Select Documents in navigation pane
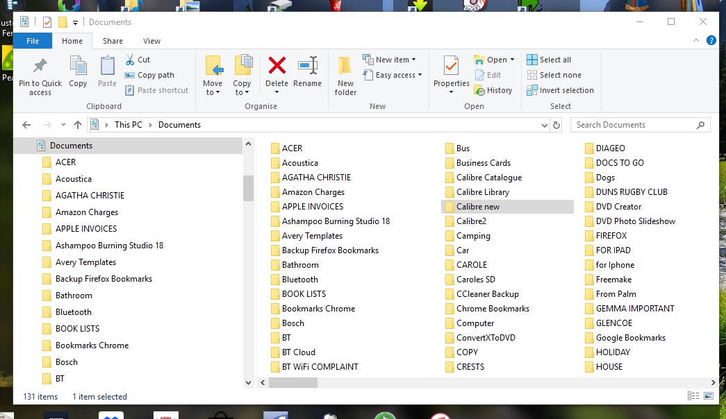 pyautogui.click(x=128, y=145)
